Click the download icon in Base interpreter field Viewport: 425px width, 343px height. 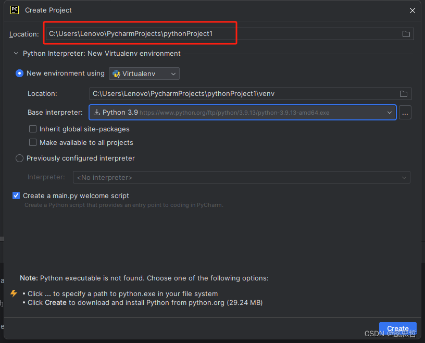[97, 112]
